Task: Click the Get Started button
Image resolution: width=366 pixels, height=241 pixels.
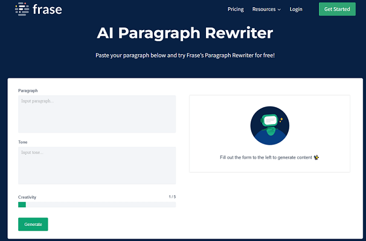Action: [x=337, y=9]
